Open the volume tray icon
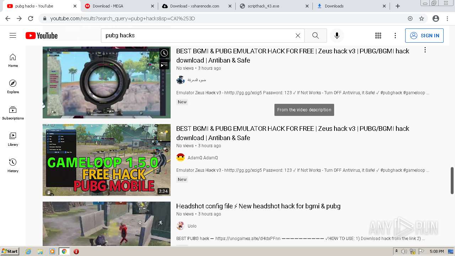455x256 pixels. click(x=404, y=251)
